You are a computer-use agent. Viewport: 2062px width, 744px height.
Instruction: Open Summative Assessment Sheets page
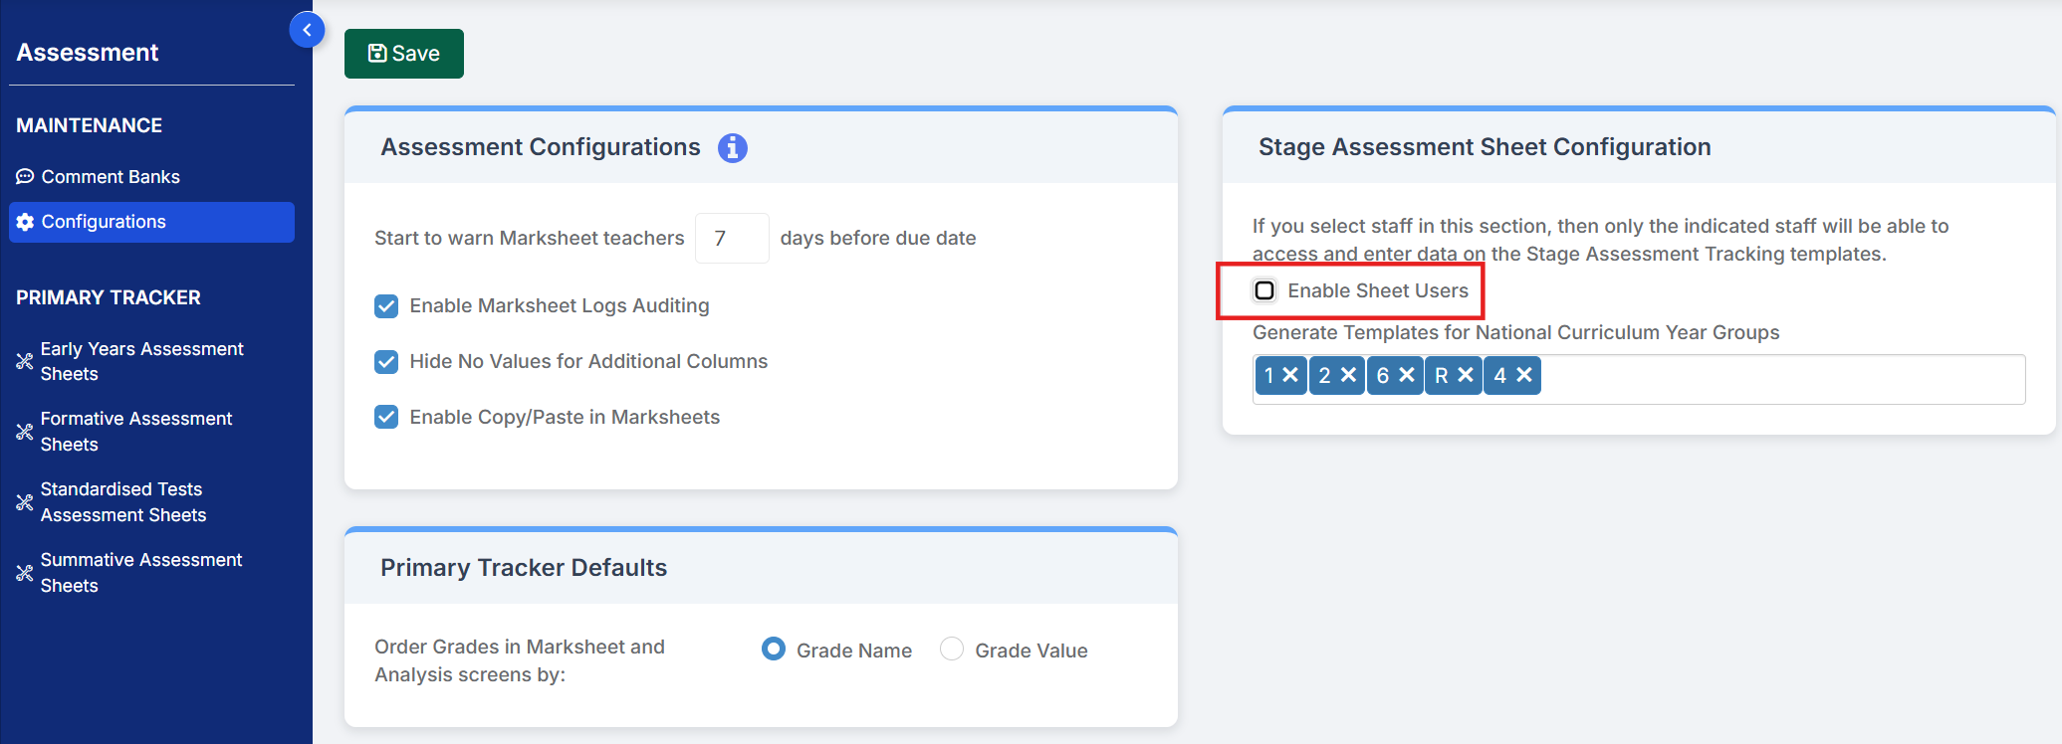141,573
